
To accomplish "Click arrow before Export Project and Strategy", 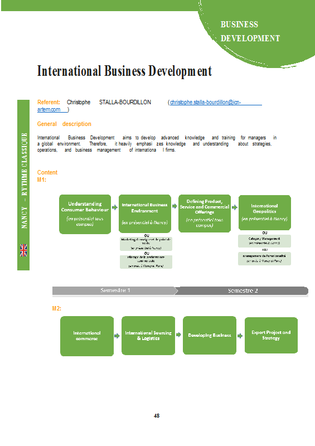I will [240, 336].
